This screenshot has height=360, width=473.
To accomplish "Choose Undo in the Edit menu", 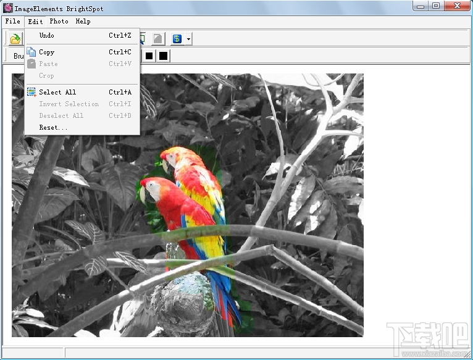I will click(82, 35).
